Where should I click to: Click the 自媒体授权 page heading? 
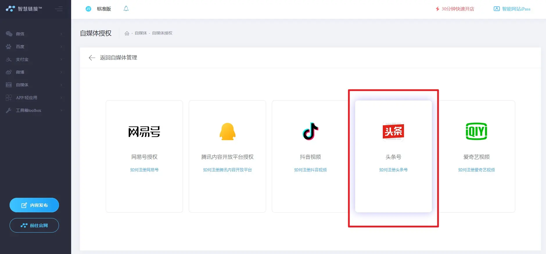[96, 33]
